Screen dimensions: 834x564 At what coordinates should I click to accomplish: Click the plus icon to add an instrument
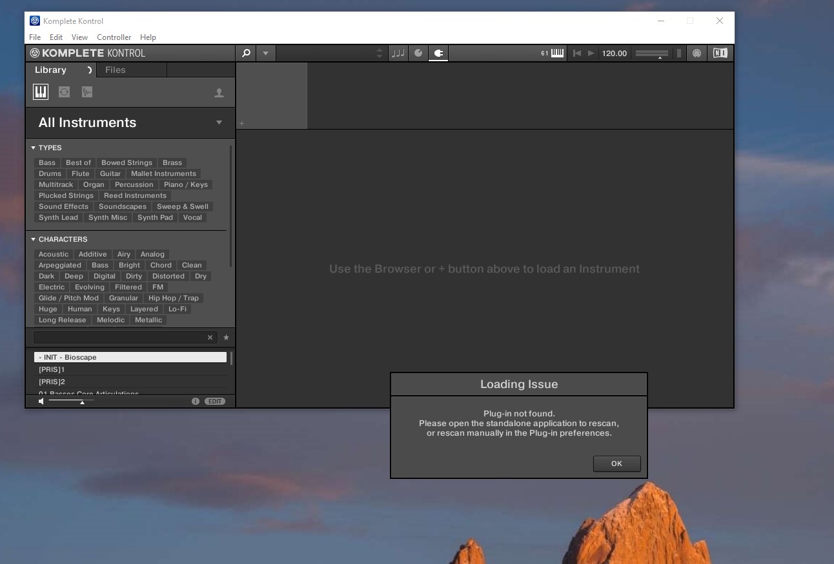(x=242, y=123)
